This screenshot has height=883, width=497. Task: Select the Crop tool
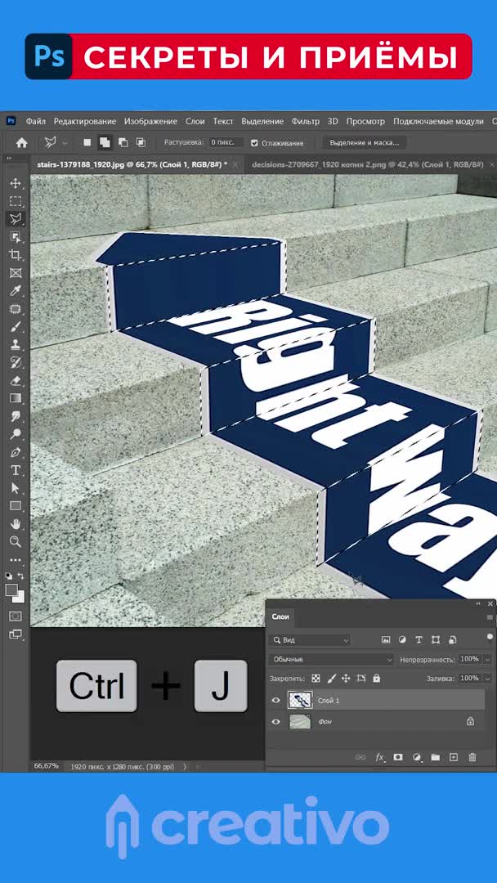pyautogui.click(x=16, y=255)
